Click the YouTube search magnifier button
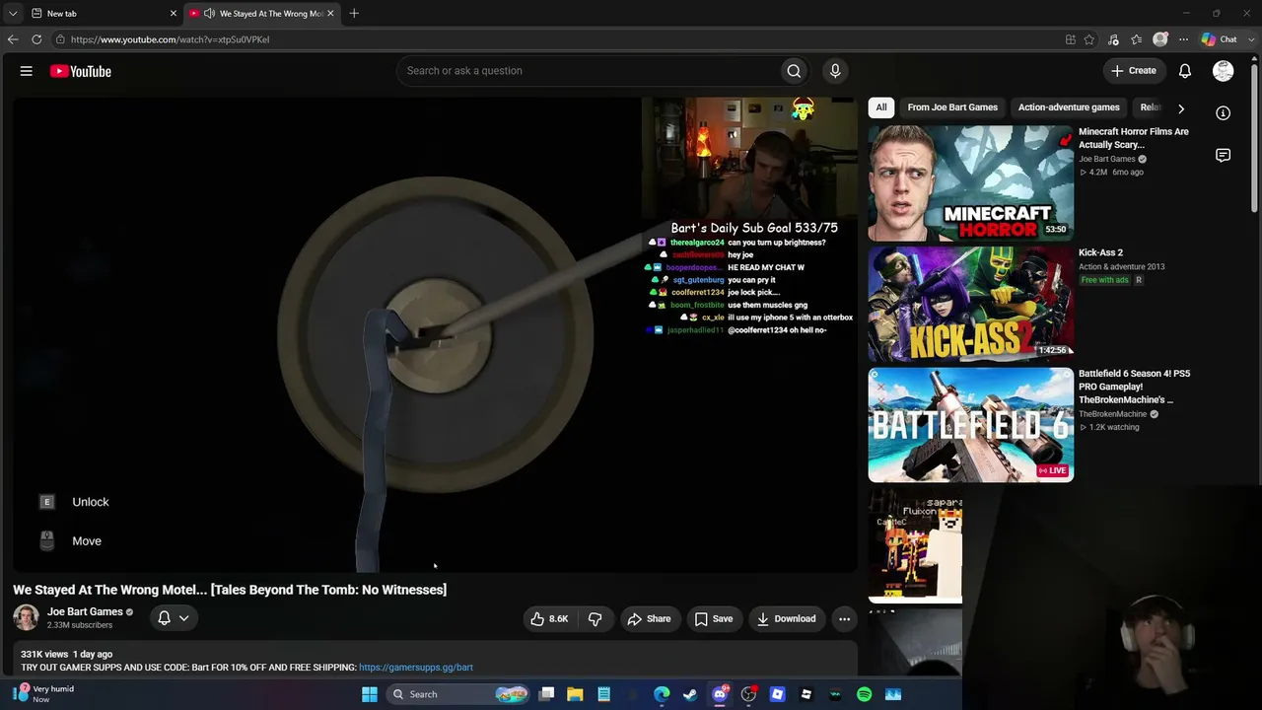 click(x=794, y=71)
